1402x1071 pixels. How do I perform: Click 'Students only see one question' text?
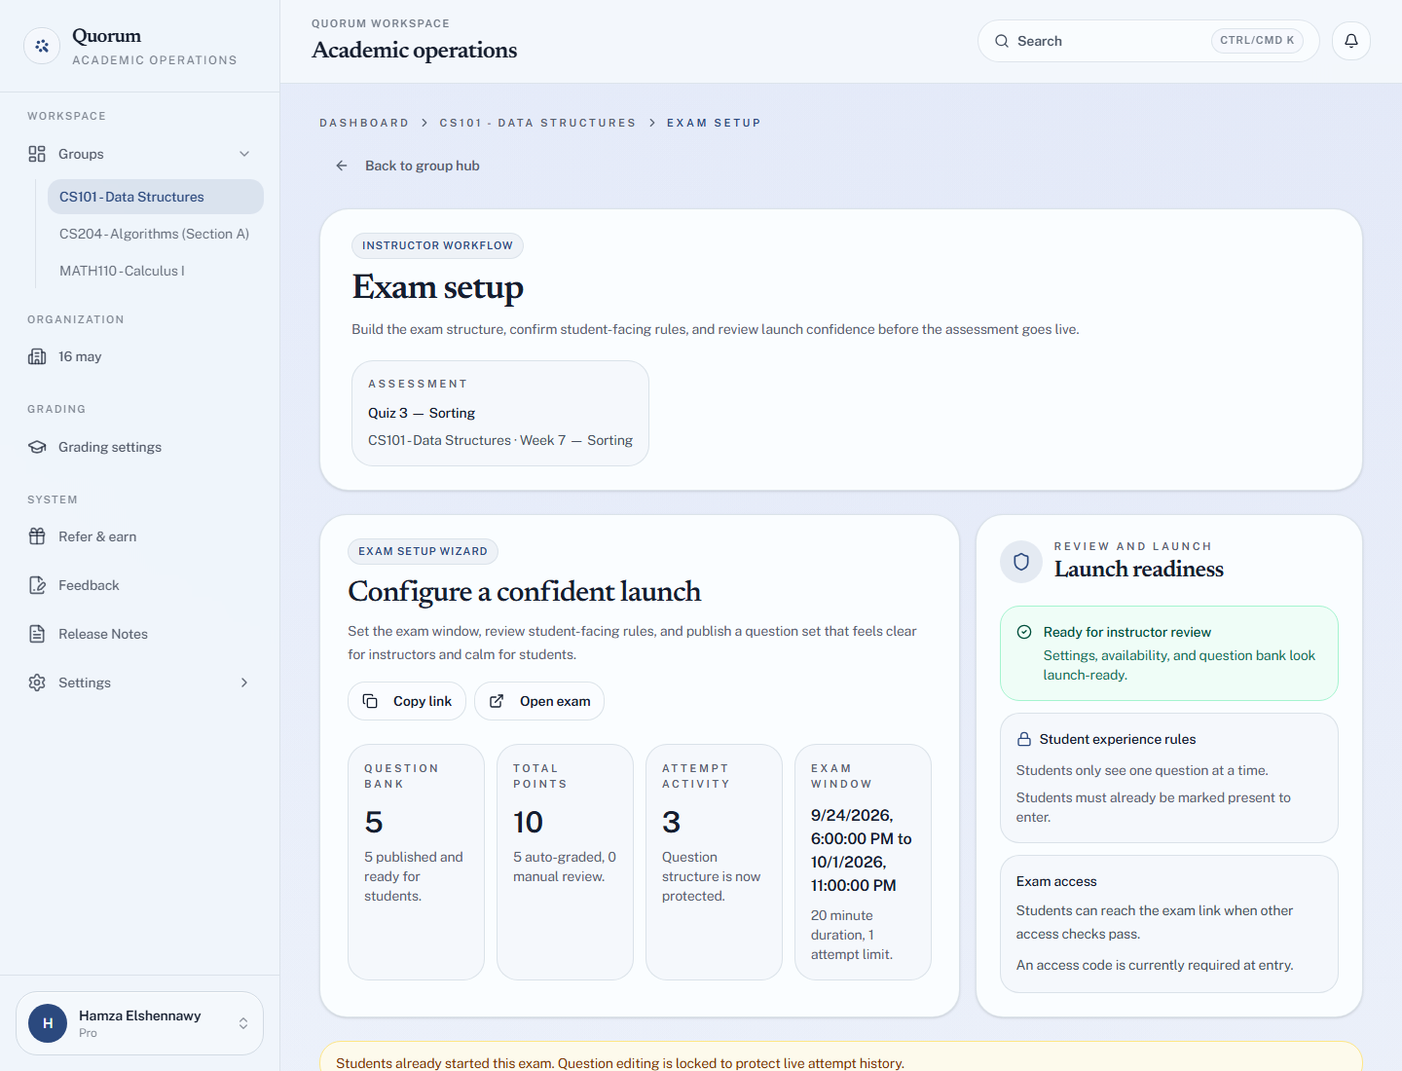[1142, 770]
